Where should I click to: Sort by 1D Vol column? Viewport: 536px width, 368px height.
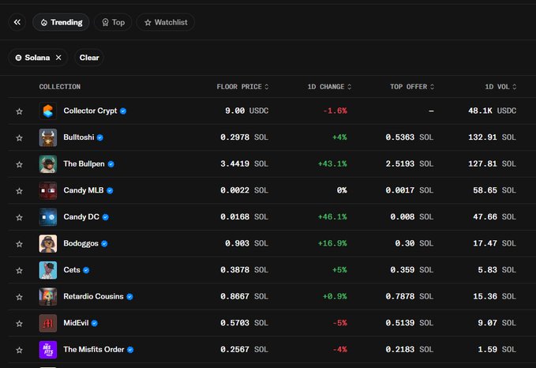500,87
